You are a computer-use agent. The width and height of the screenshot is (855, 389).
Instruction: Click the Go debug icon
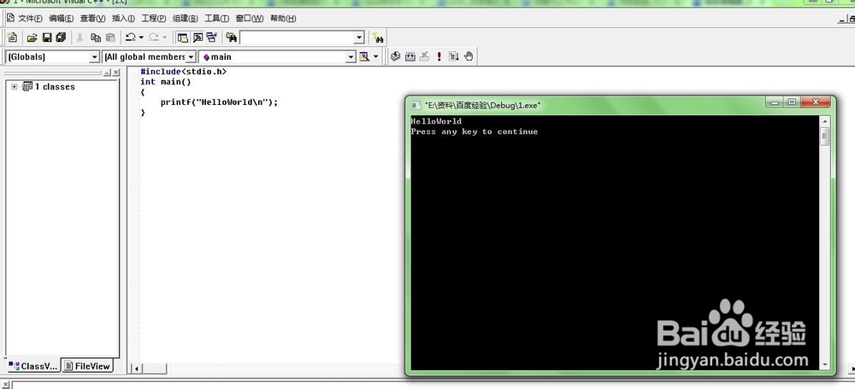pos(454,56)
